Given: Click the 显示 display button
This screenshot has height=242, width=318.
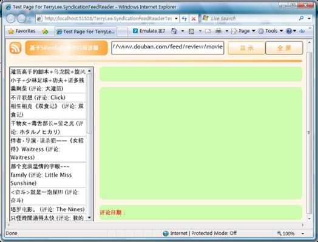Looking at the screenshot, I should pos(246,48).
